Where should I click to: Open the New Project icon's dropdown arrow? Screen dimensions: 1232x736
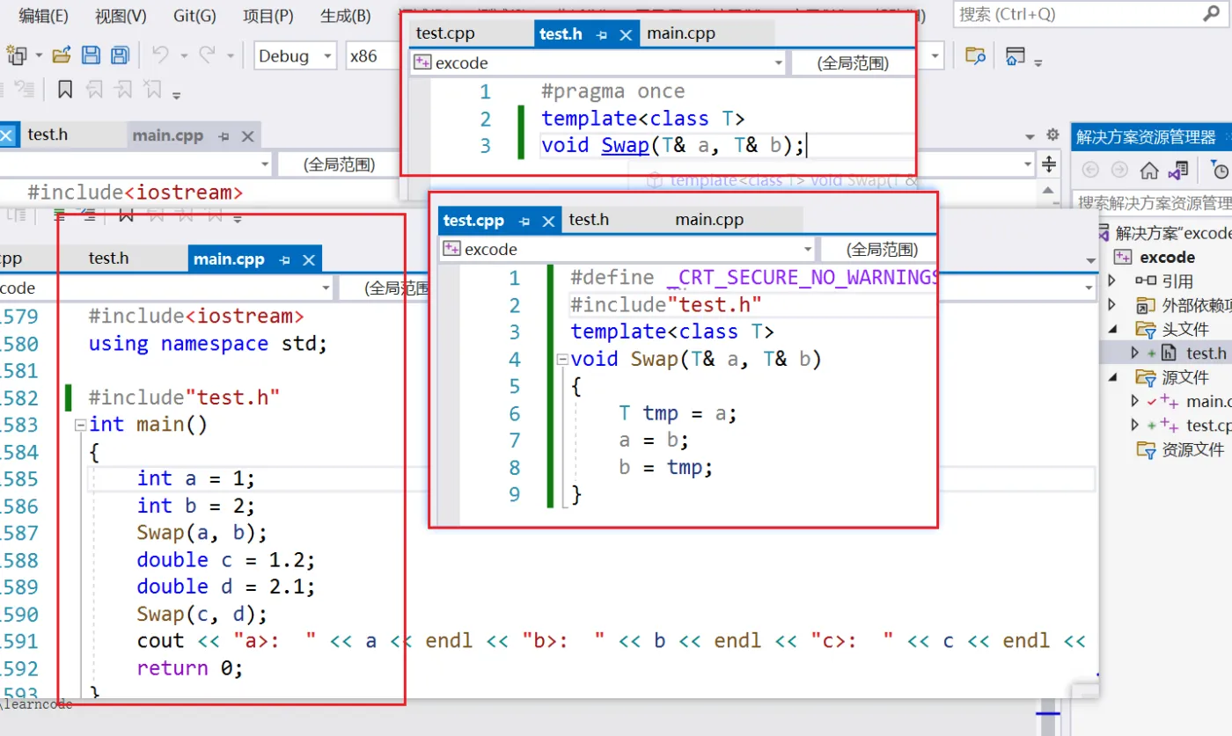39,56
